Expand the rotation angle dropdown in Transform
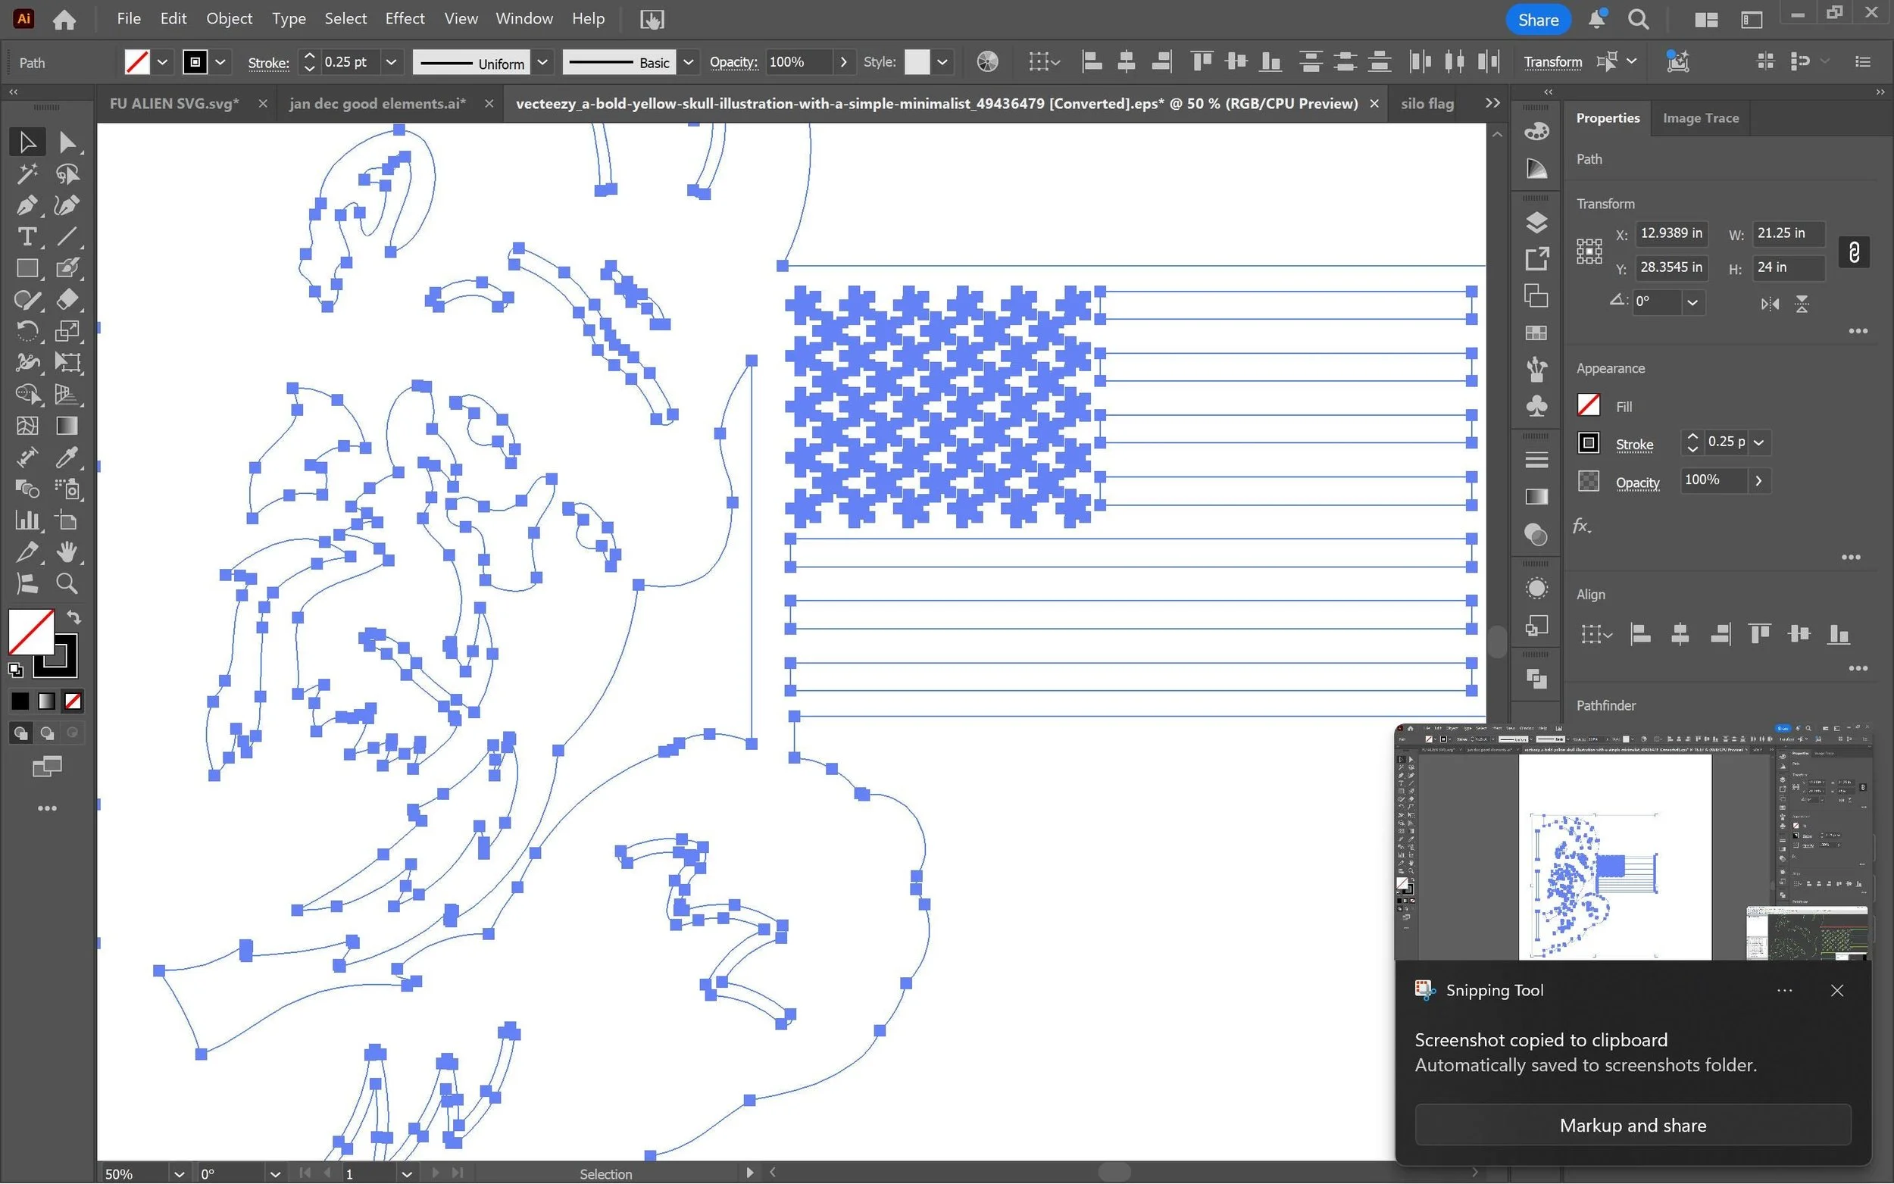 [1692, 302]
